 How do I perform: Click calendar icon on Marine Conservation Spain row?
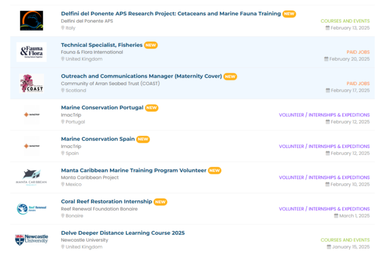click(328, 153)
